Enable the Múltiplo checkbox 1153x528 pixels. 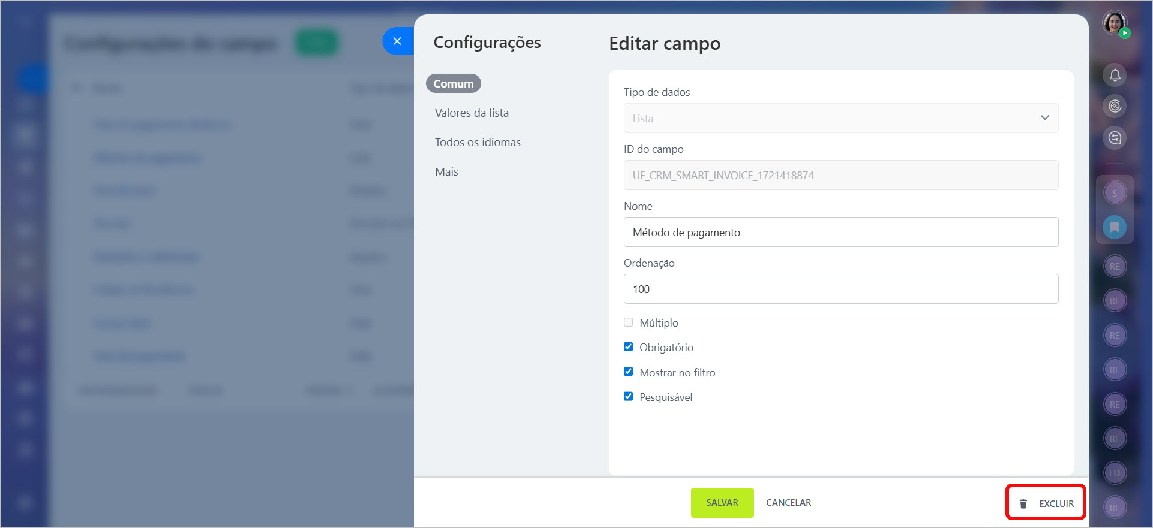point(628,322)
